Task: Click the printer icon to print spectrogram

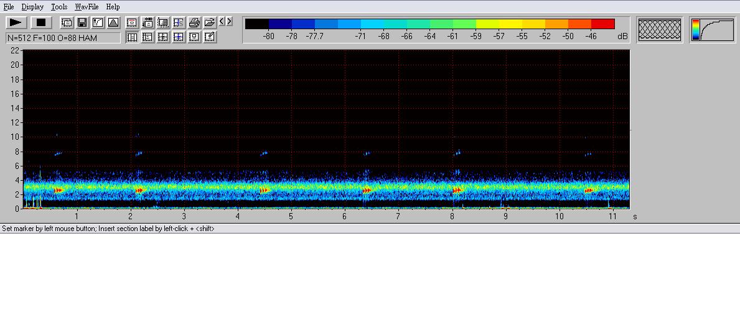Action: point(194,22)
